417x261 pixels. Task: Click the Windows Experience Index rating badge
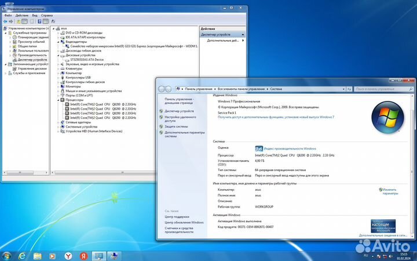point(259,148)
